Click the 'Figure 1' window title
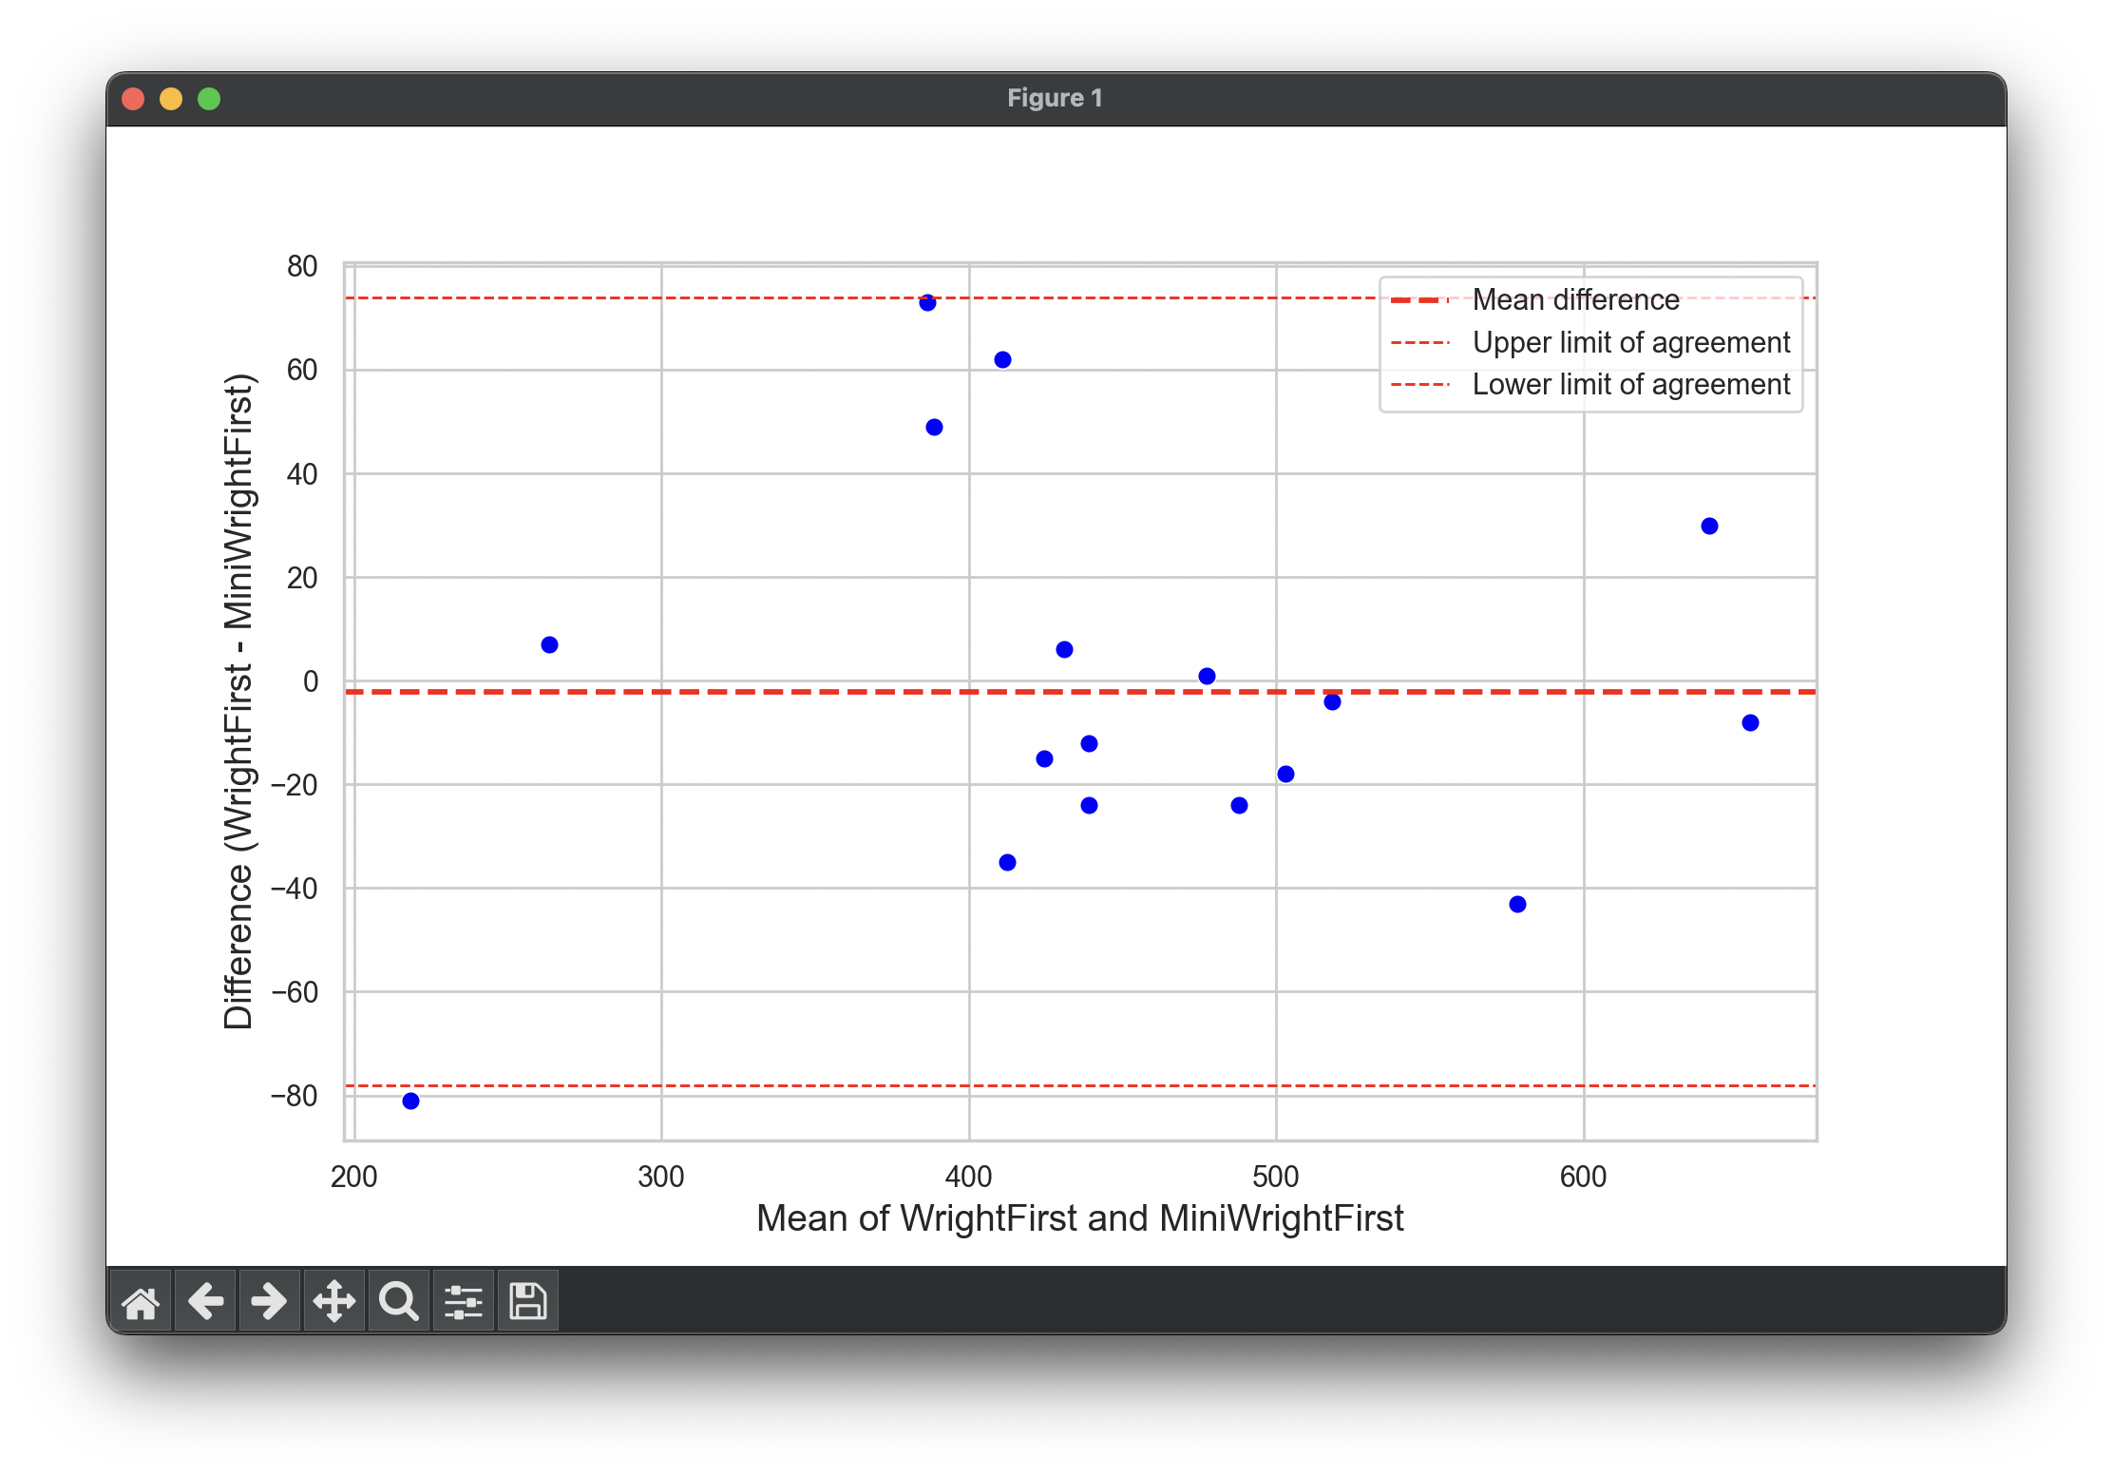2113x1475 pixels. click(x=1055, y=98)
